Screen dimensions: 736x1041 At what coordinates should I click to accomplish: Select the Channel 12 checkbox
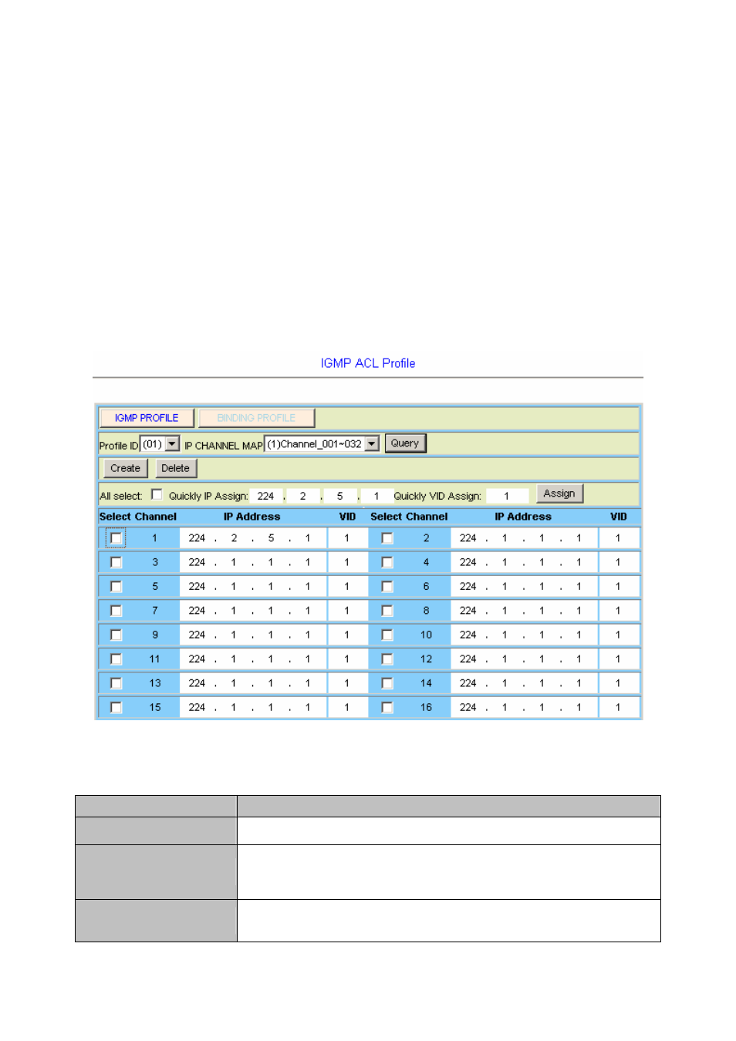pos(387,659)
